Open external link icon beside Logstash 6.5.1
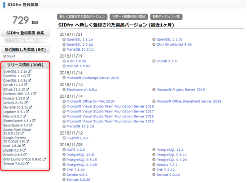The image size is (247, 183). (x=27, y=112)
